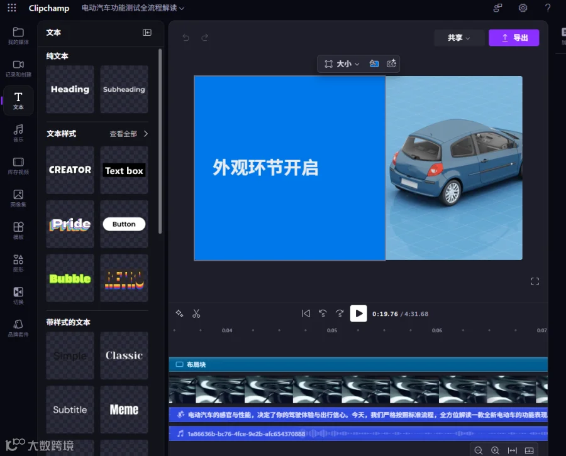Click the 0:05 timeline ruler mark
Image resolution: width=566 pixels, height=456 pixels.
coord(331,330)
